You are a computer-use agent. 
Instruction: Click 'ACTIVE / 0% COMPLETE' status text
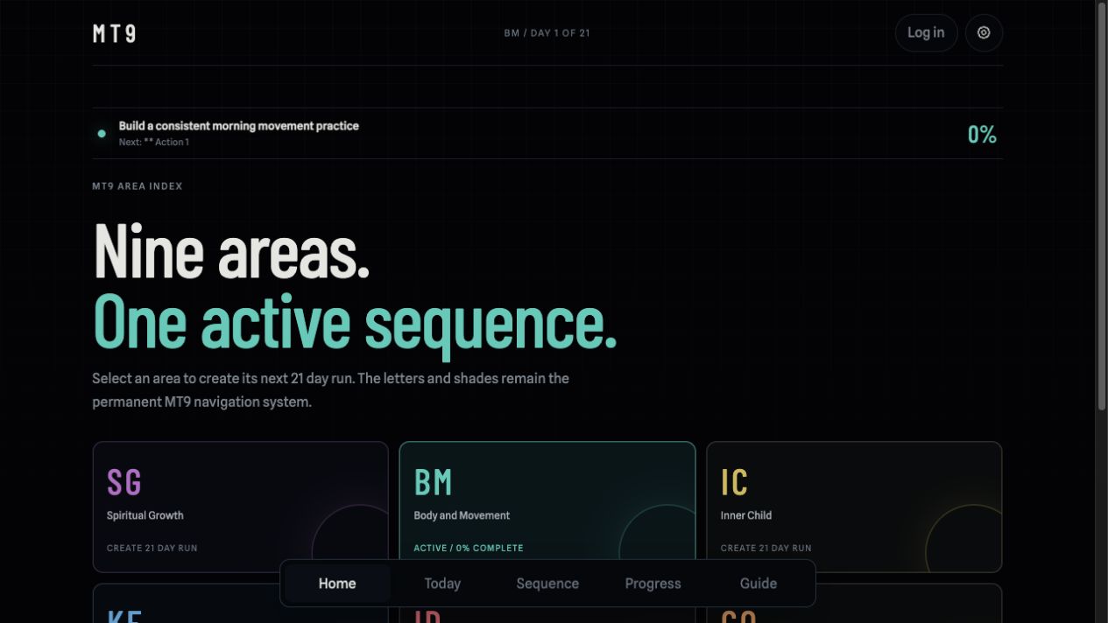pos(469,548)
